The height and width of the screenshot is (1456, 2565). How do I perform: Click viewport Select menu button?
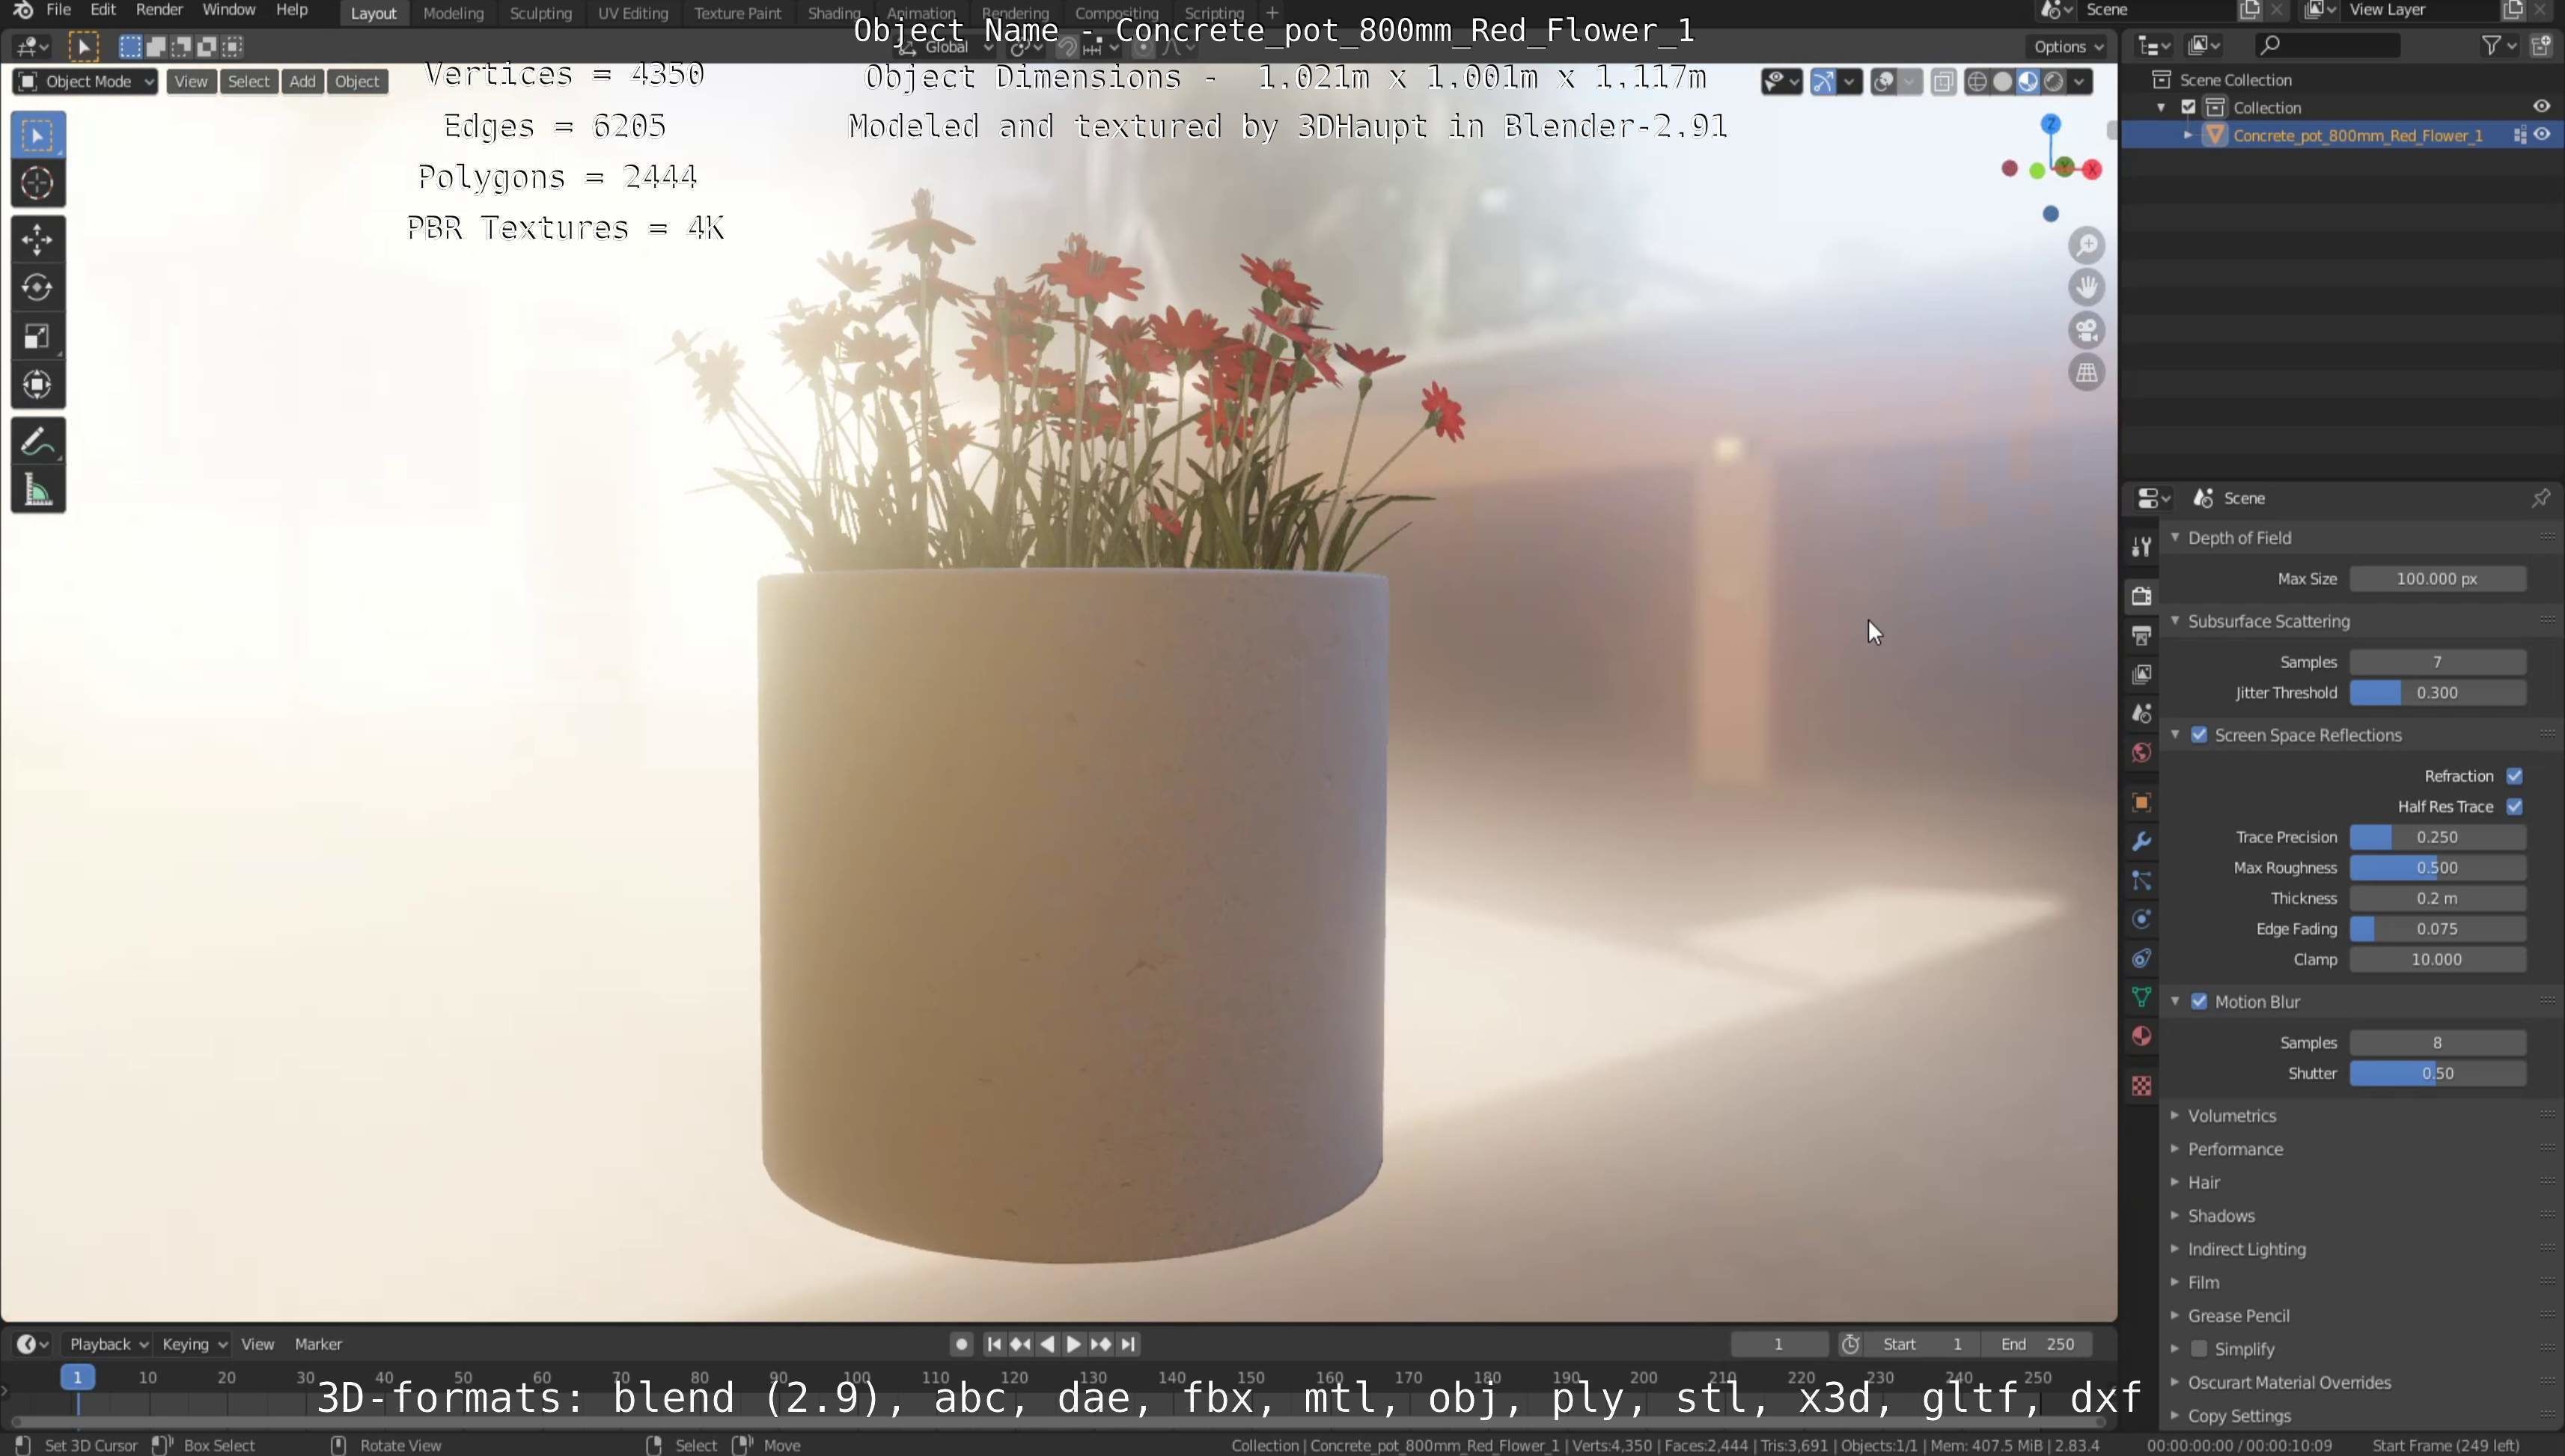[x=248, y=82]
